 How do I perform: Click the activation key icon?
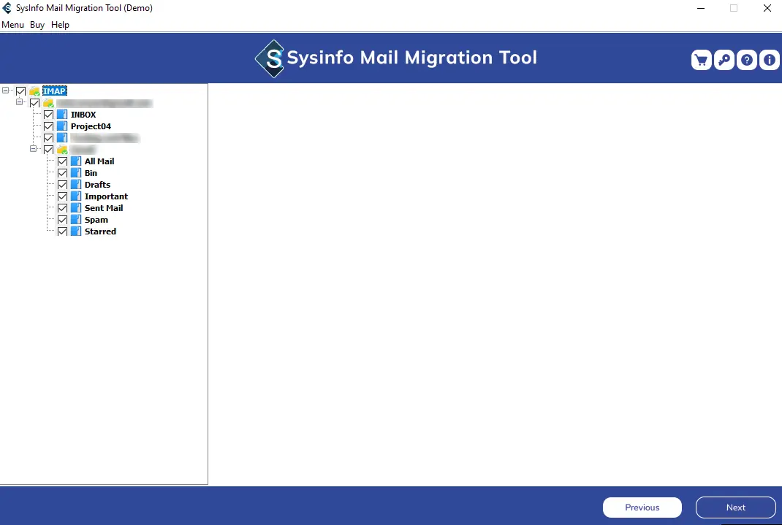tap(724, 61)
